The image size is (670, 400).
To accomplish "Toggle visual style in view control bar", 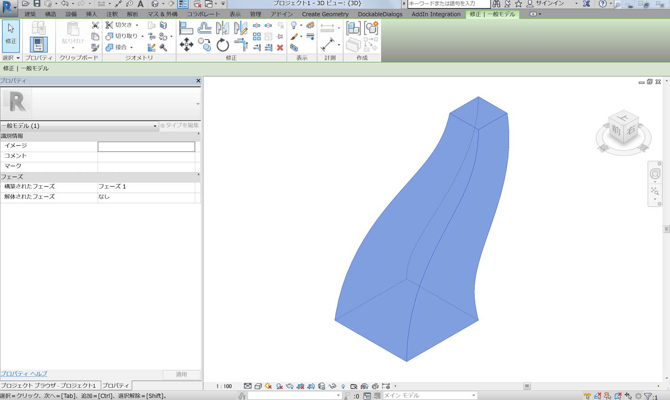I will (x=258, y=386).
